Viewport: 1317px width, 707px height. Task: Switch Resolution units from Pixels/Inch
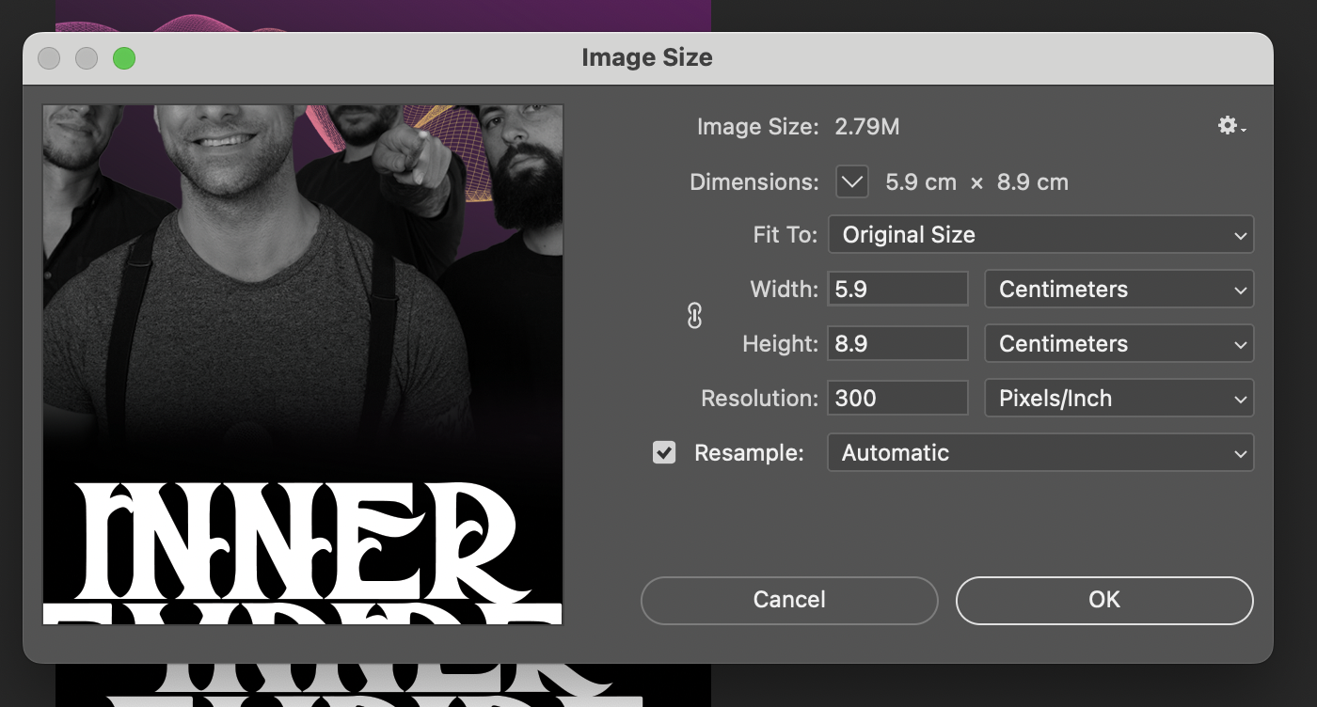(1119, 398)
